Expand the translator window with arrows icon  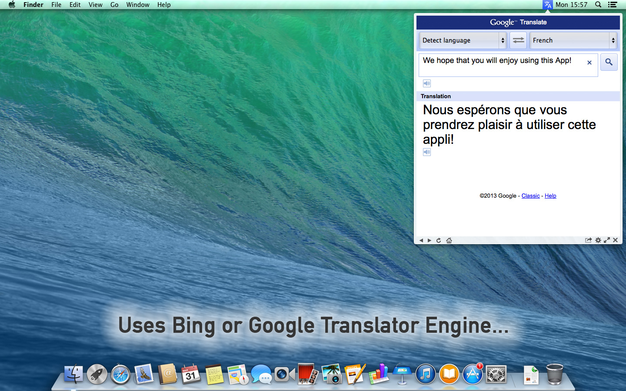[x=607, y=240]
